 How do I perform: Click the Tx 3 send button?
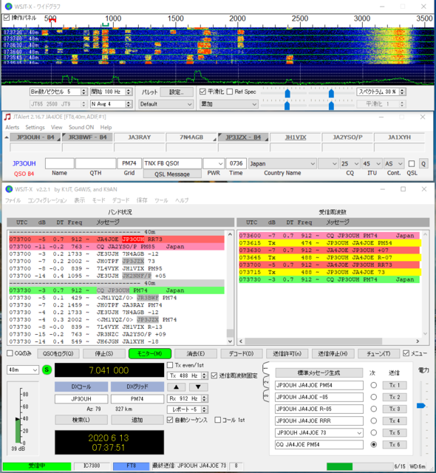[395, 409]
